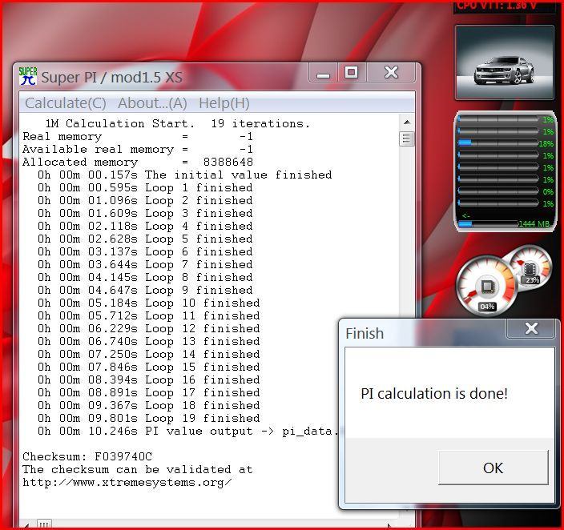The width and height of the screenshot is (564, 530).
Task: Click the '10.246s PI value output' line
Action: (x=188, y=431)
